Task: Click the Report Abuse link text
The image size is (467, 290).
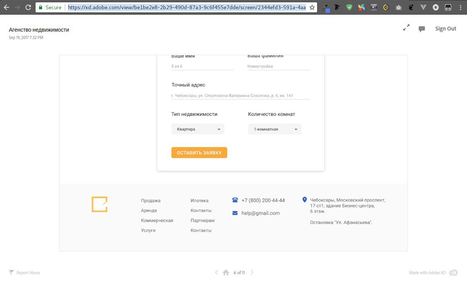Action: click(x=28, y=273)
